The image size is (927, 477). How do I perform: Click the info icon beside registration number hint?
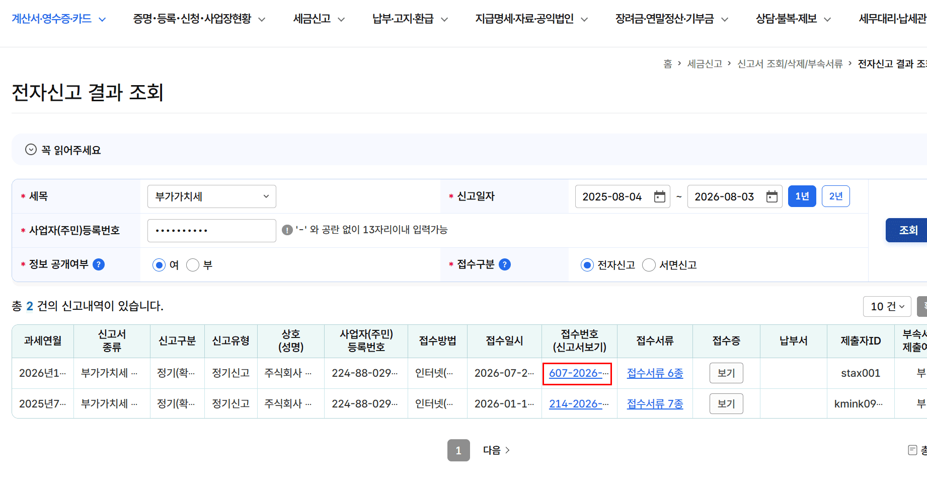click(287, 230)
